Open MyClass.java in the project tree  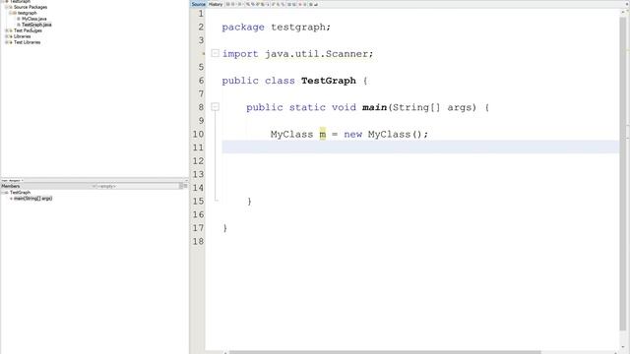coord(33,19)
